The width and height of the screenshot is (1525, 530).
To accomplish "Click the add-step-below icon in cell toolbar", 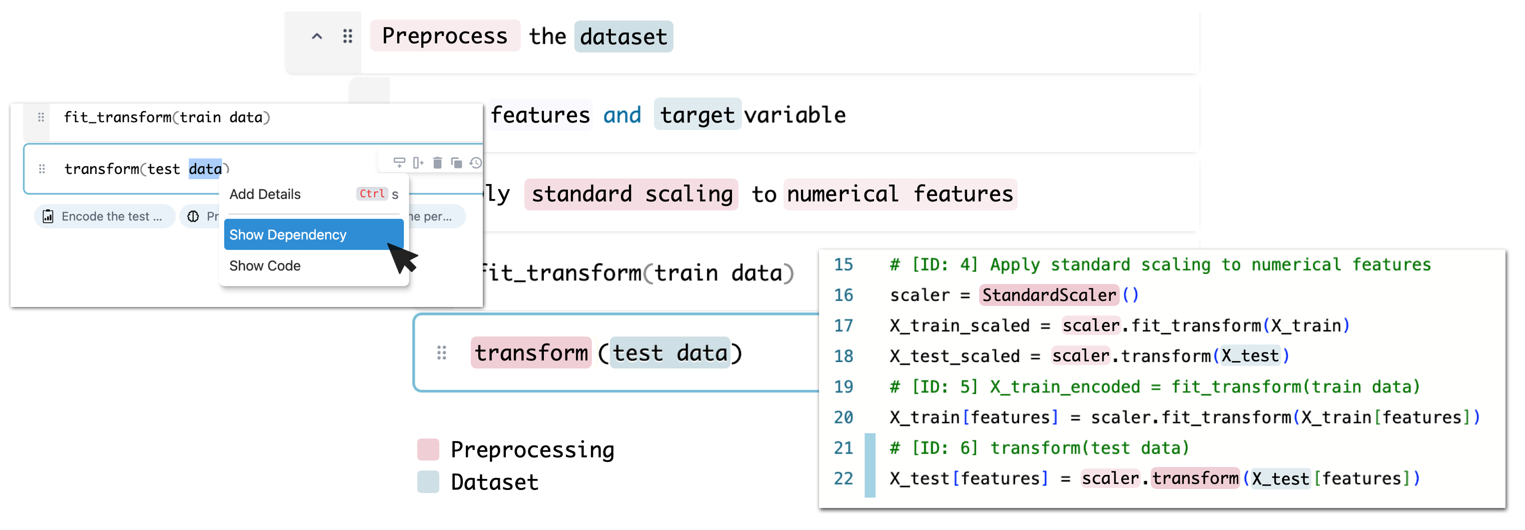I will [400, 162].
